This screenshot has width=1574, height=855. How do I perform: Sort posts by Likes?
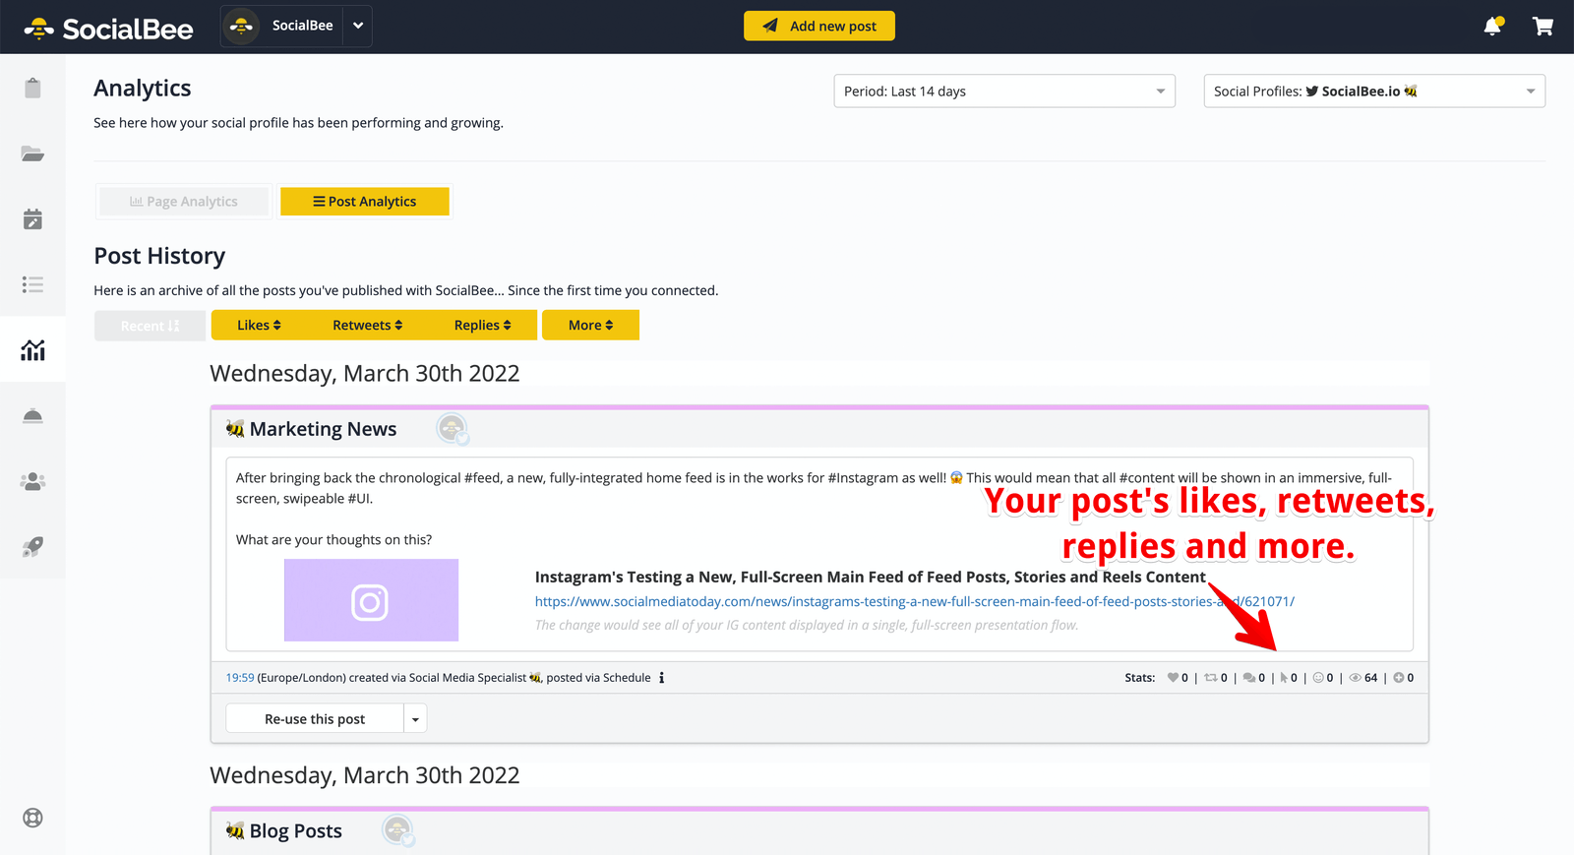coord(259,325)
